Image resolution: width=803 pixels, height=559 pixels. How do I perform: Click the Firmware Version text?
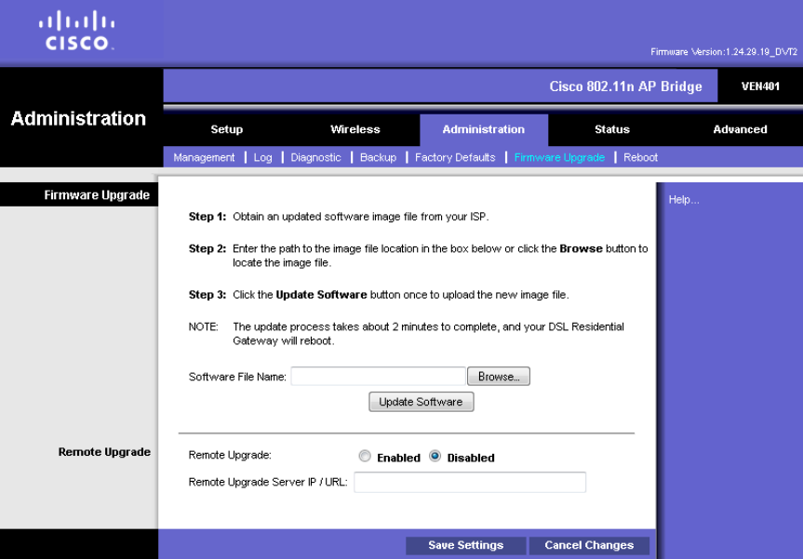[724, 52]
